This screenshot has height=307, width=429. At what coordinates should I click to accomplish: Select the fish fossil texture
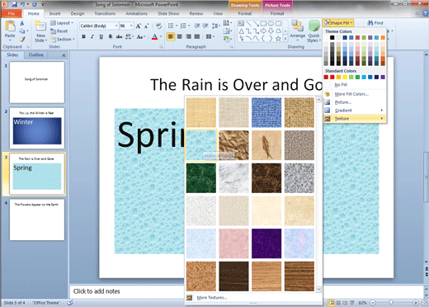(266, 145)
